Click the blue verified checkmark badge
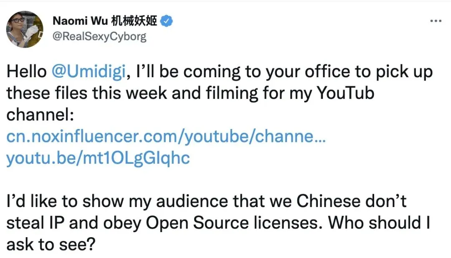Screen dimensions: 451x258 point(166,21)
